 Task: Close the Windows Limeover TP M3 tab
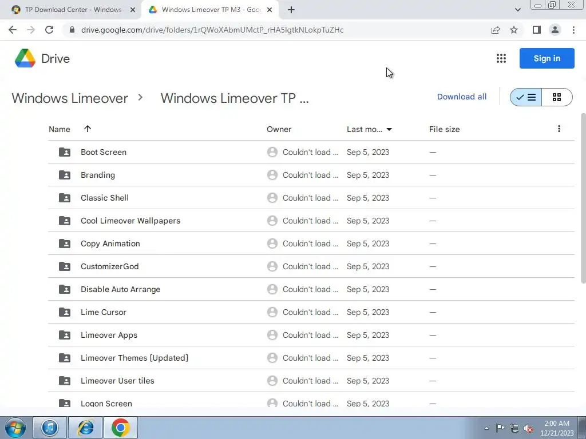click(x=270, y=10)
